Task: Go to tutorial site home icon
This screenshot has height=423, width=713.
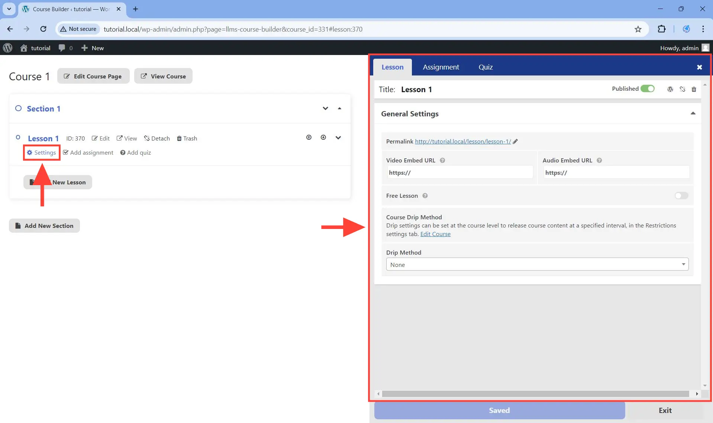Action: [x=24, y=48]
